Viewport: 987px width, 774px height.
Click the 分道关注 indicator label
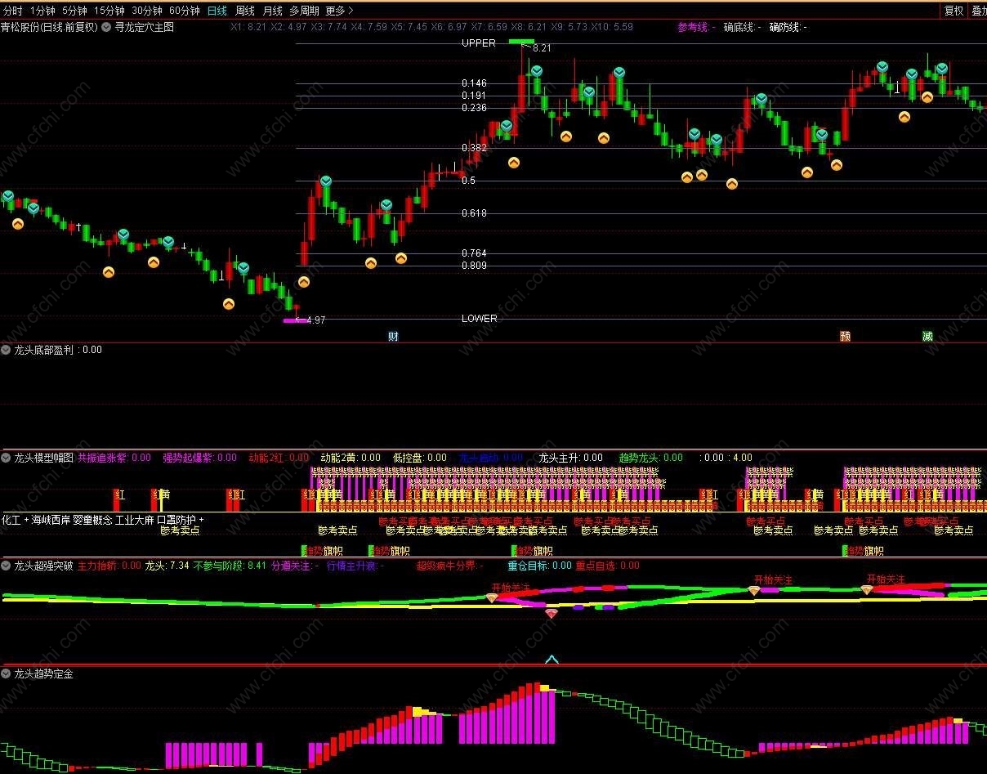tap(295, 566)
